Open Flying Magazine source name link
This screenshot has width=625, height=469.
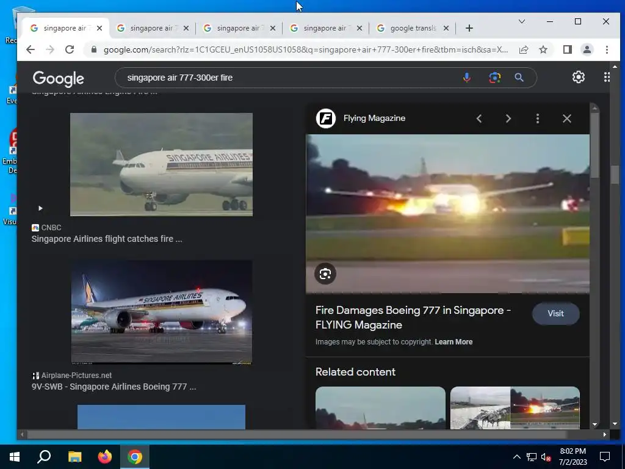[x=374, y=118]
